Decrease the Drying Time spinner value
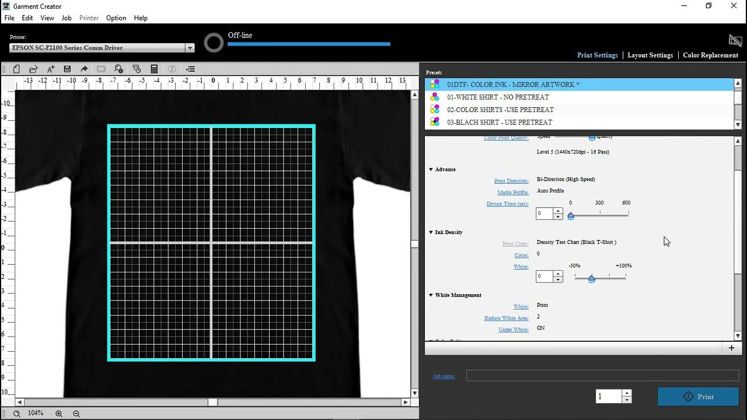This screenshot has width=747, height=420. coord(558,216)
